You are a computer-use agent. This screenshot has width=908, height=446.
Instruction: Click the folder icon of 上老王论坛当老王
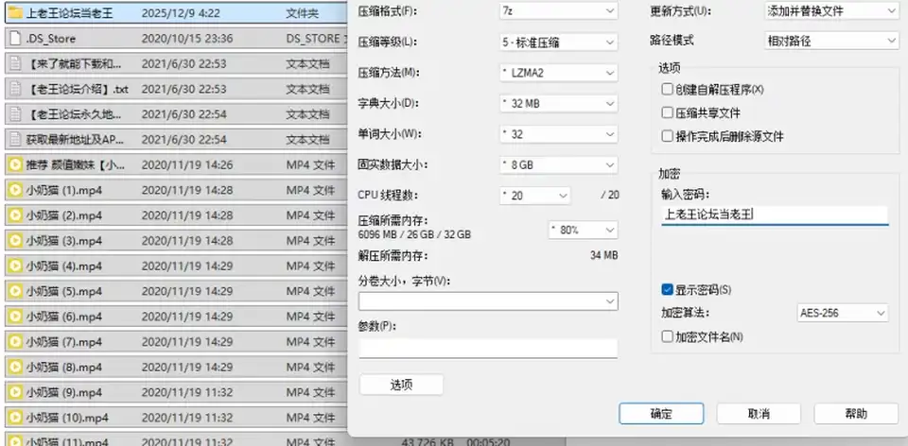tap(16, 13)
